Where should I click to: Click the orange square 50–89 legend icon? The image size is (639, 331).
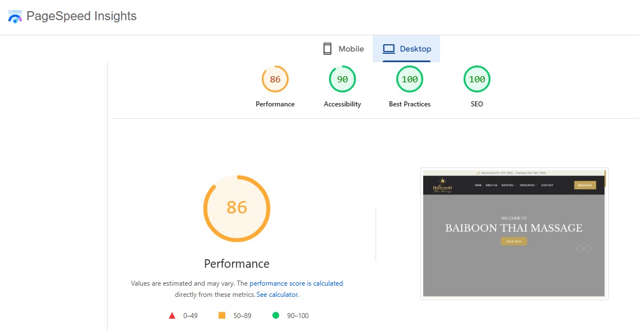(222, 315)
